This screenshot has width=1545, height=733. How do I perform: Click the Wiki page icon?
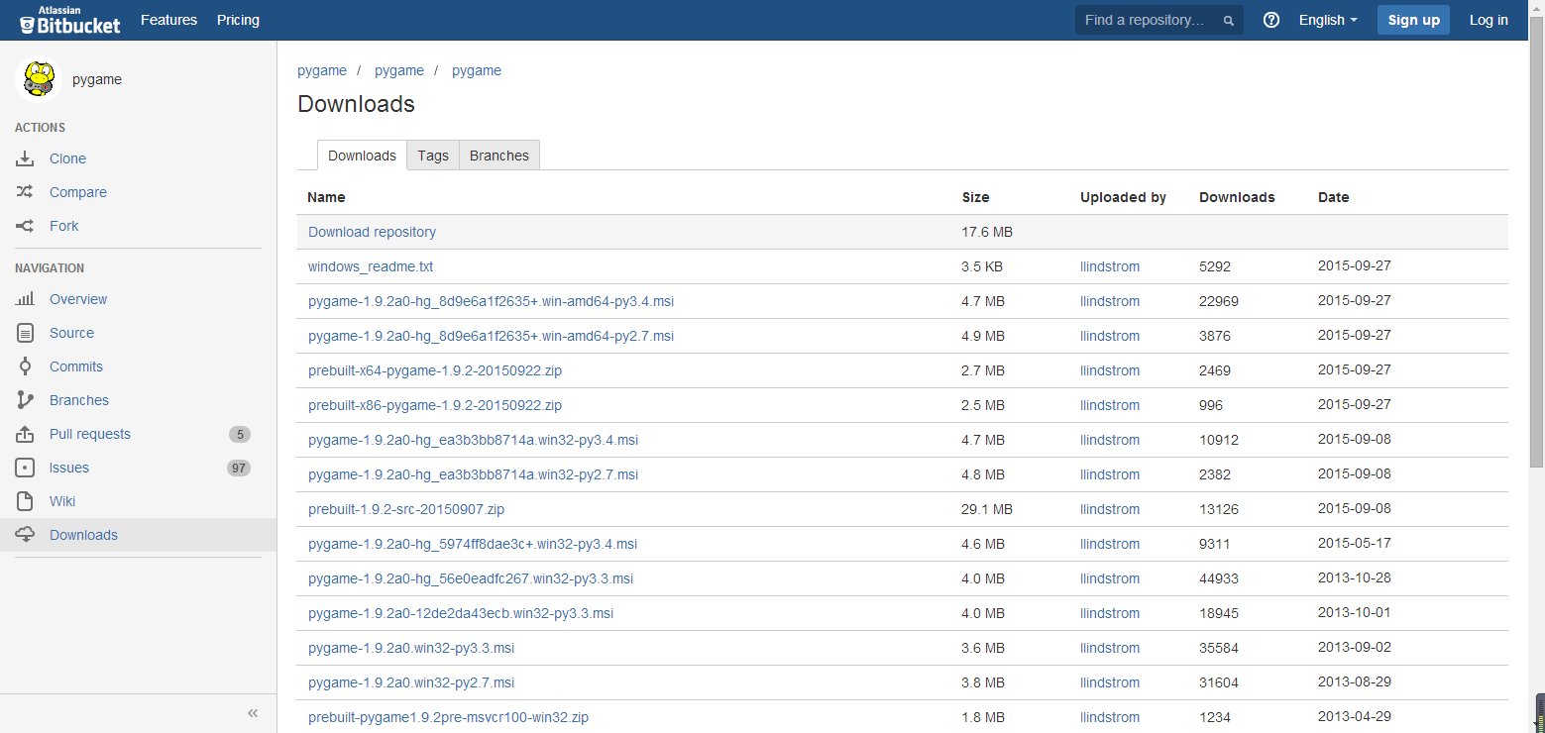coord(25,501)
